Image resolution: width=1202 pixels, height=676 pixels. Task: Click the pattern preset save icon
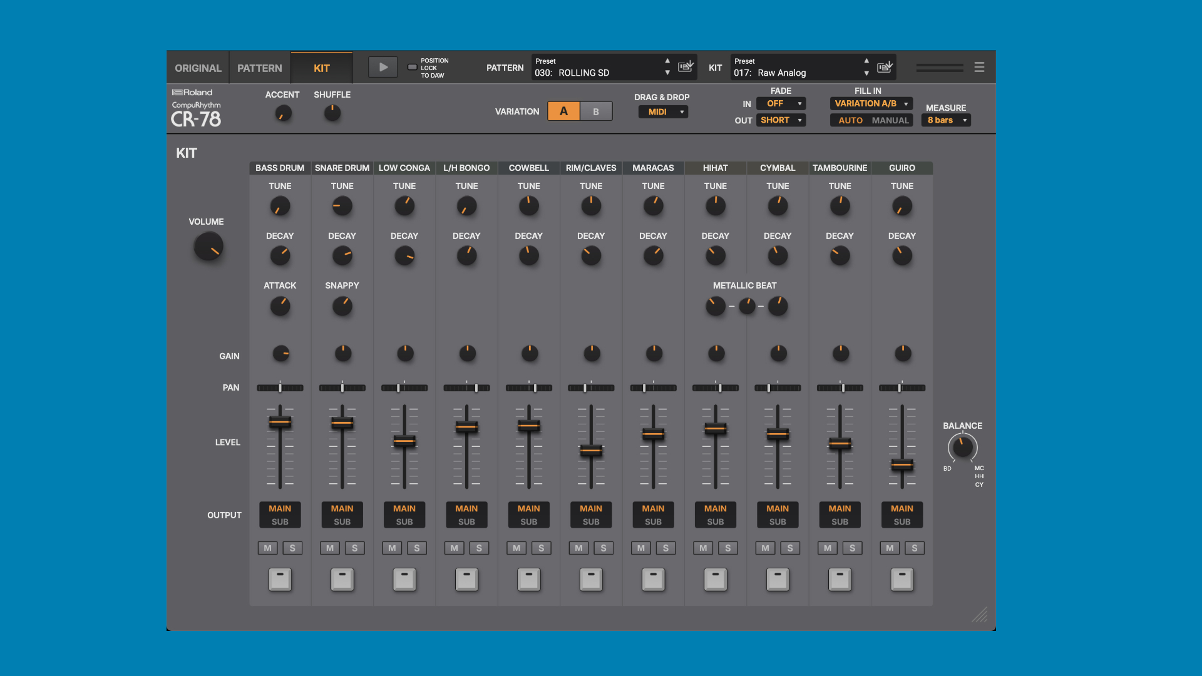click(686, 67)
